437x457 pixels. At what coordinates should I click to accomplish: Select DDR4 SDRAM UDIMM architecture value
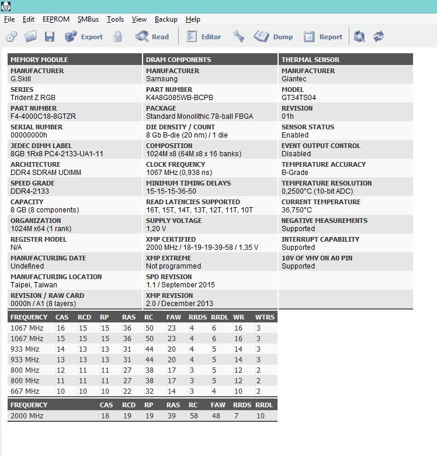pyautogui.click(x=46, y=173)
